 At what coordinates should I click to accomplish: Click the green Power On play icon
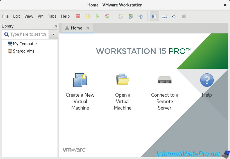[97, 16]
